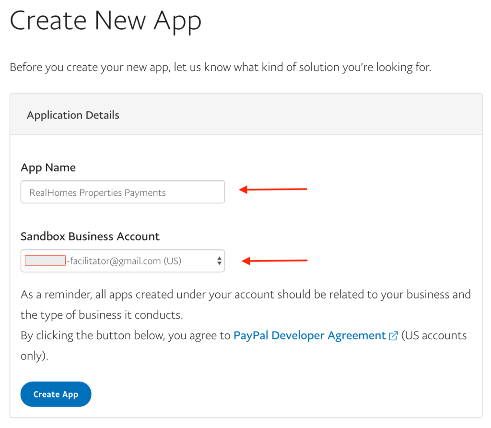Click the dropdown up-down arrows icon
The height and width of the screenshot is (428, 491).
219,261
